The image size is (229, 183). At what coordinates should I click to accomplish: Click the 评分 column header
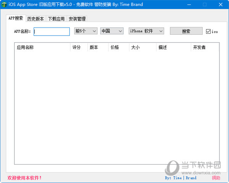click(79, 47)
